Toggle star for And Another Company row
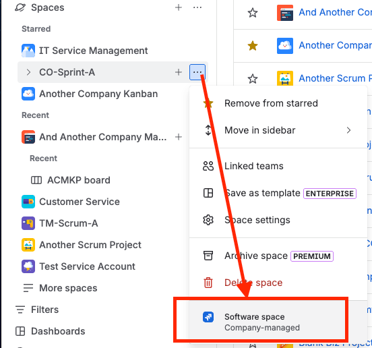The height and width of the screenshot is (348, 372). click(253, 13)
